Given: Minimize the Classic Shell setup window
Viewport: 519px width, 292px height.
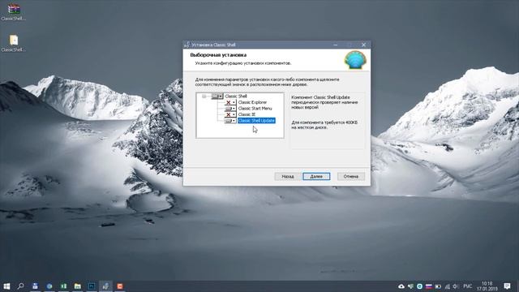Looking at the screenshot, I should (x=336, y=45).
